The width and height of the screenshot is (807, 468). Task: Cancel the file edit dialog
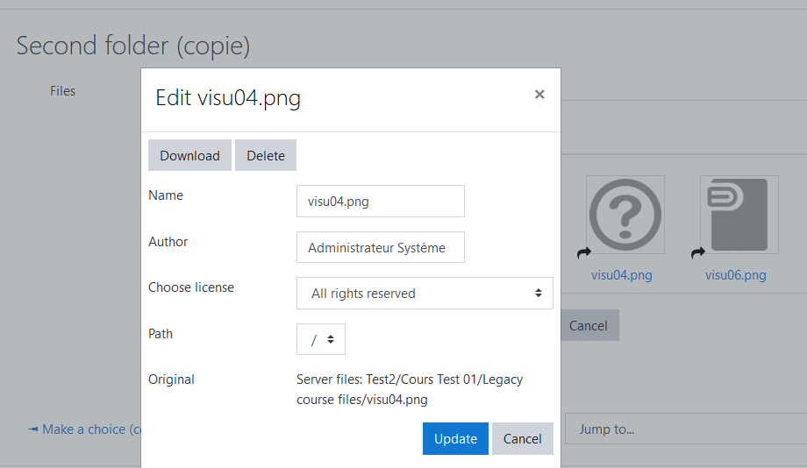[523, 439]
